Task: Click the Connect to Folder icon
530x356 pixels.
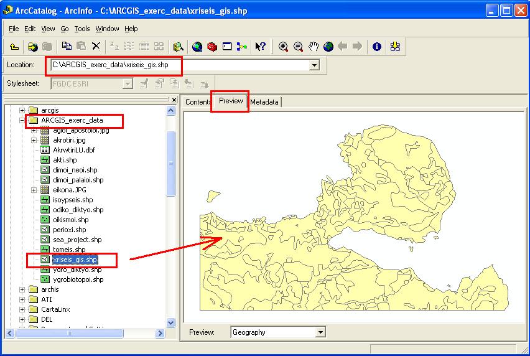Action: [x=32, y=46]
